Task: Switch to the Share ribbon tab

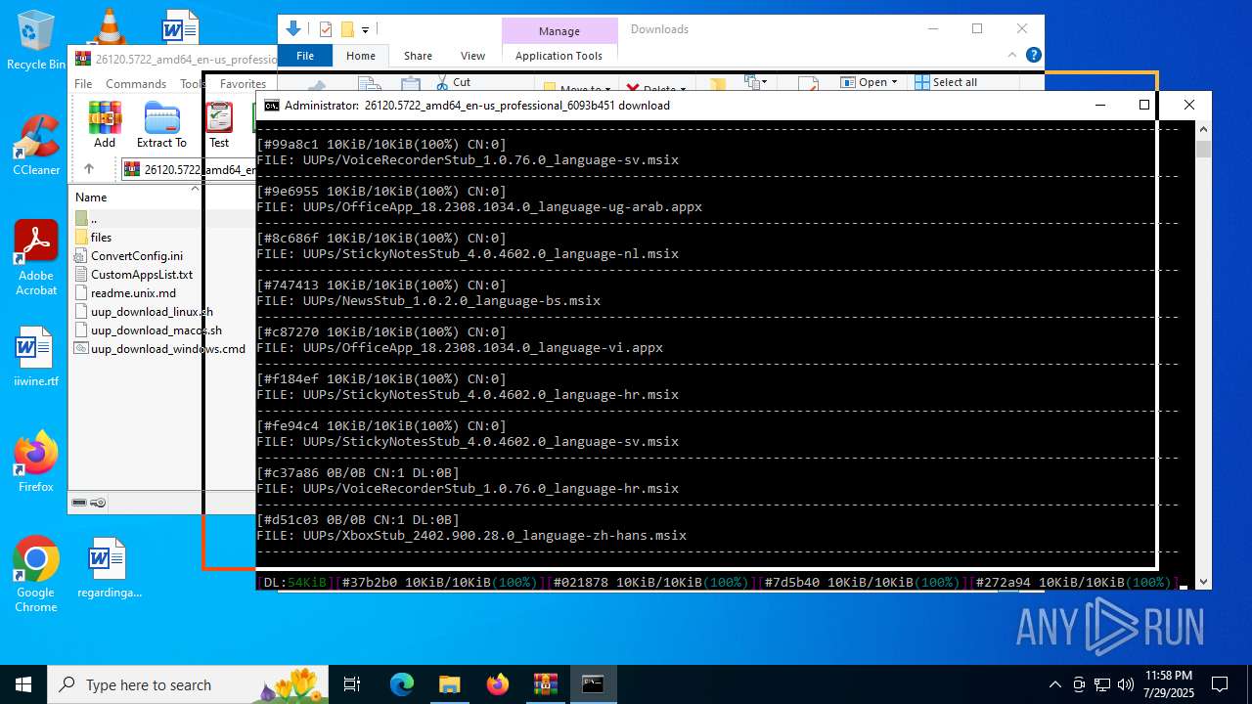Action: pyautogui.click(x=418, y=56)
